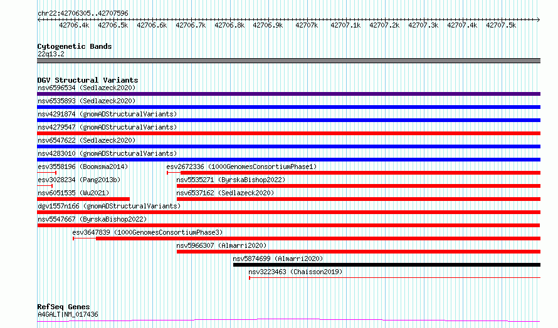Click the nsv4291874 gnomADStructuralVariants label
Viewport: 558px width, 328px height.
(107, 114)
